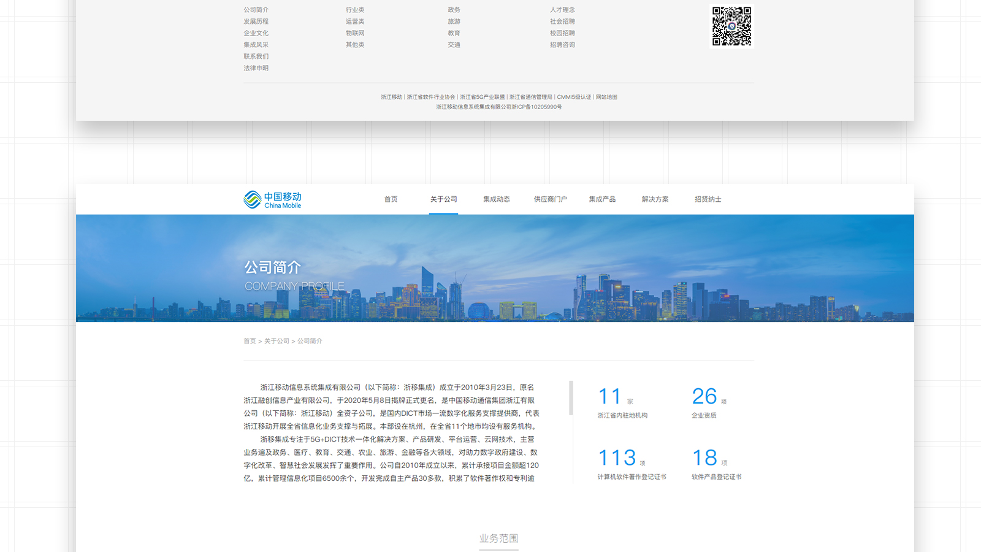
Task: Open the 校园招聘 footer link
Action: [x=562, y=33]
